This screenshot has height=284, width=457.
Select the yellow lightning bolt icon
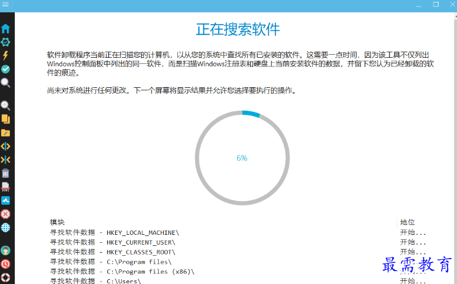(6, 55)
